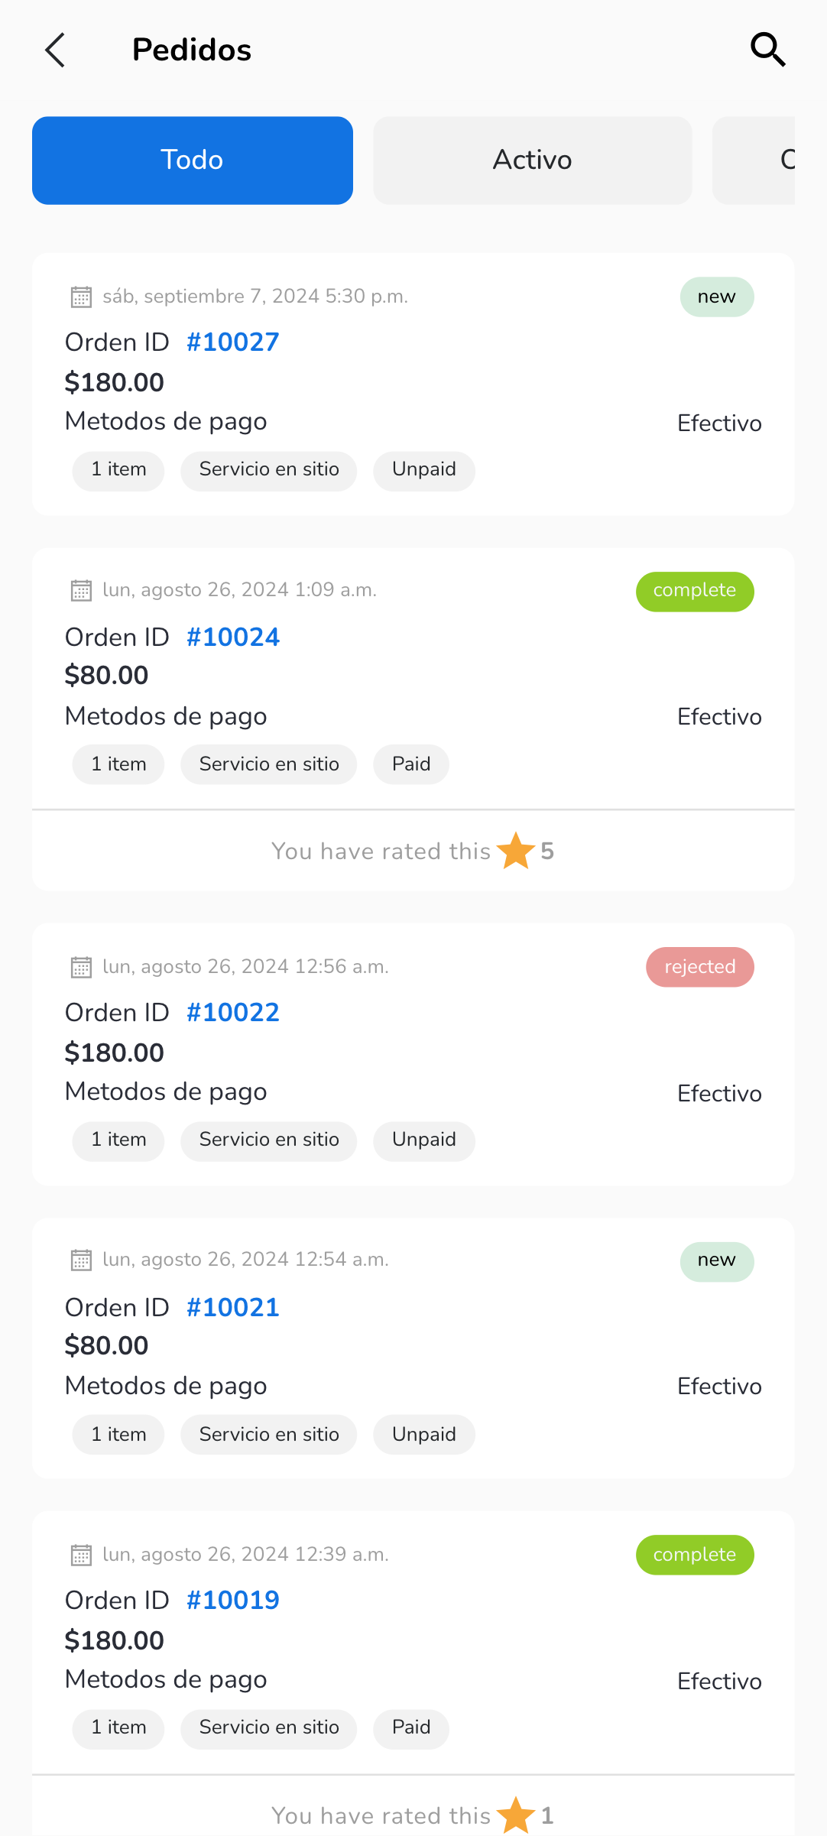This screenshot has height=1836, width=827.
Task: Open order link #10022
Action: [233, 1013]
